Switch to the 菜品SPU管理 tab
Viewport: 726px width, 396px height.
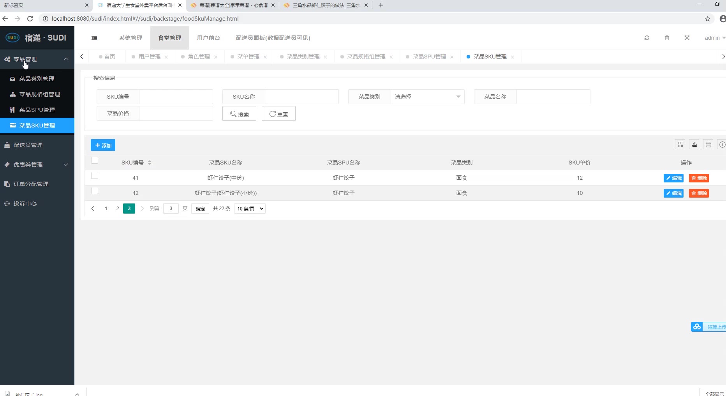pos(429,57)
